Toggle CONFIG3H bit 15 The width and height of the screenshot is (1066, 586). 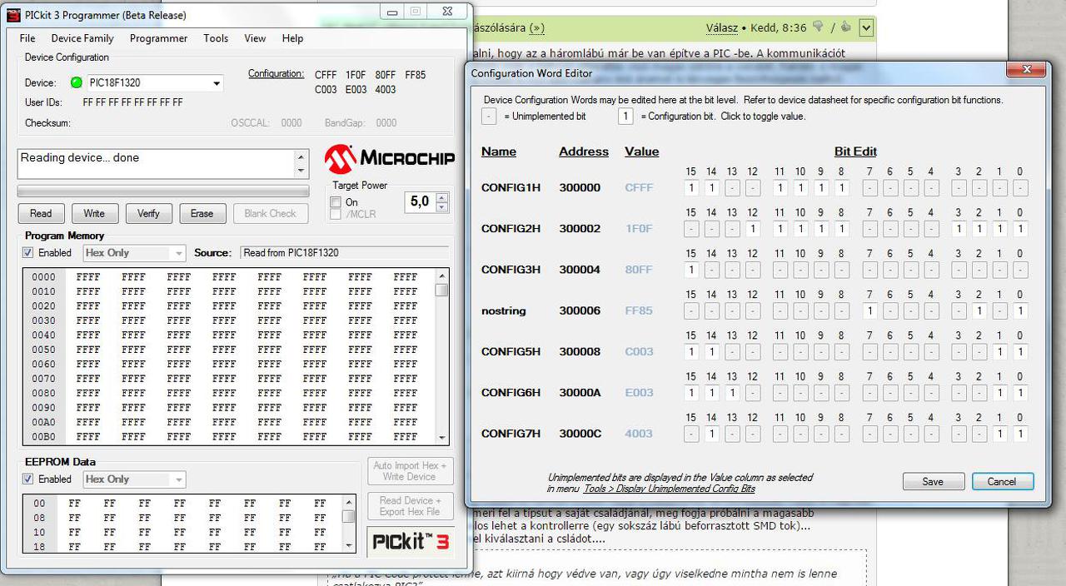[691, 270]
